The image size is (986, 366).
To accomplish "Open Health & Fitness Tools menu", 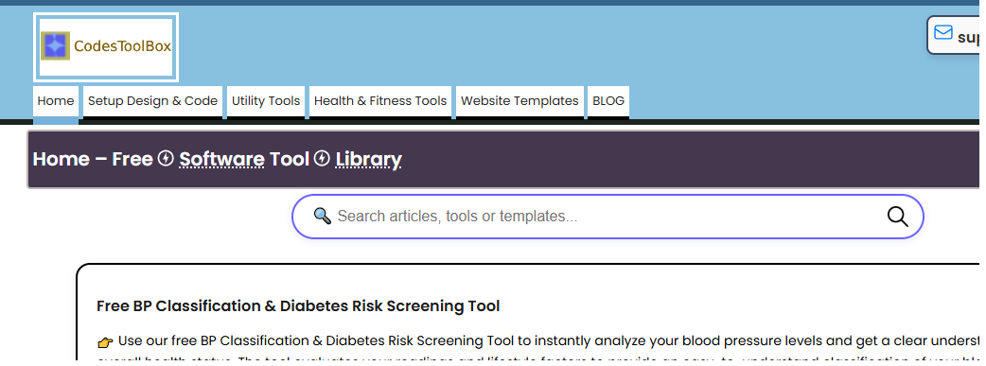I will 380,101.
